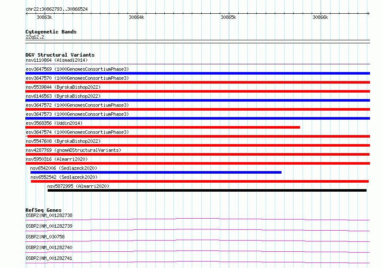This screenshot has width=382, height=268.
Task: Click the 30866k ruler position label
Action: [x=320, y=17]
